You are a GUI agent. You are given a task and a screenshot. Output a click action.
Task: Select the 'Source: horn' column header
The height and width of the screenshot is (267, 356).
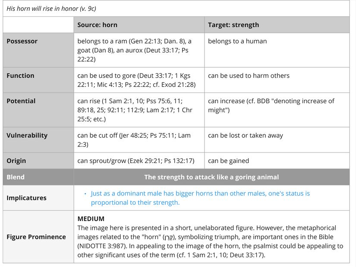[97, 25]
